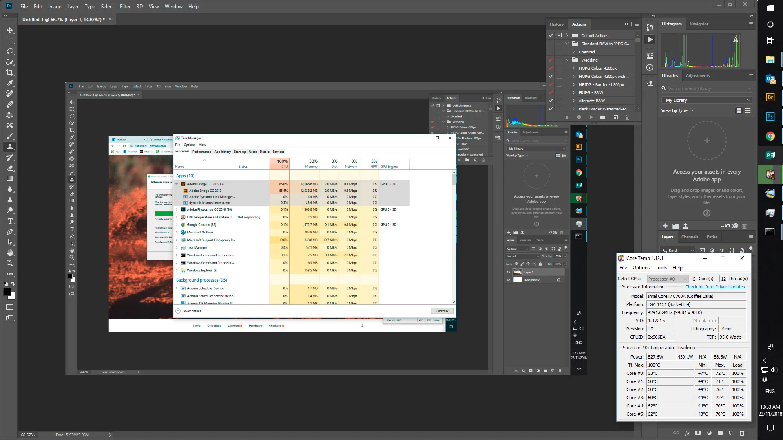The height and width of the screenshot is (440, 783).
Task: Expand the FRJPG - B&W action
Action: click(x=573, y=92)
